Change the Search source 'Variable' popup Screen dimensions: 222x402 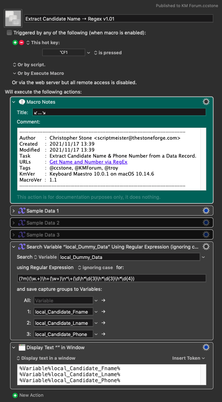click(45, 257)
